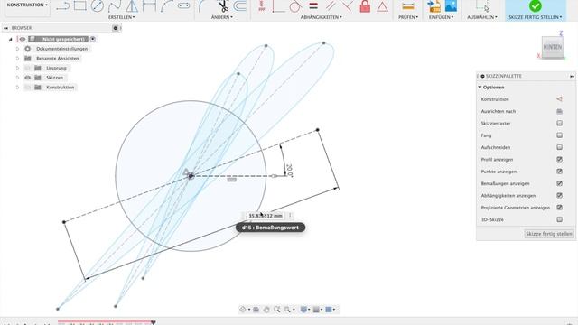Collapse the Optionen section
The image size is (578, 325).
[x=480, y=88]
